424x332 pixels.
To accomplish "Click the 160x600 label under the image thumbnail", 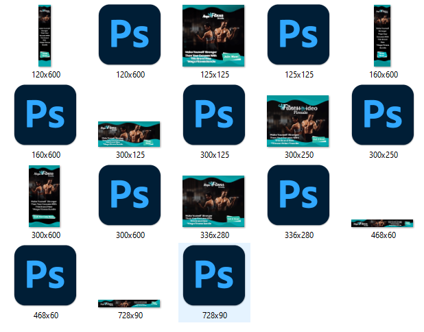I will [x=384, y=75].
